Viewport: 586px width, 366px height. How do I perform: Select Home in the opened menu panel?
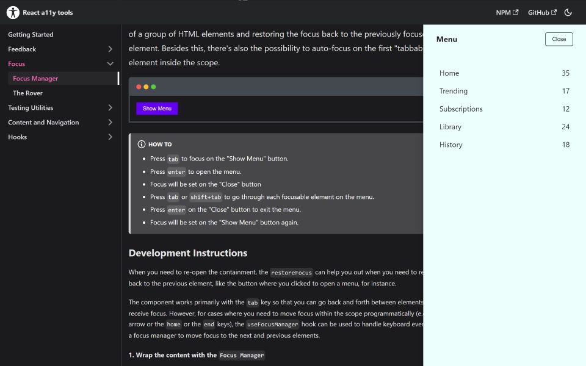(449, 73)
